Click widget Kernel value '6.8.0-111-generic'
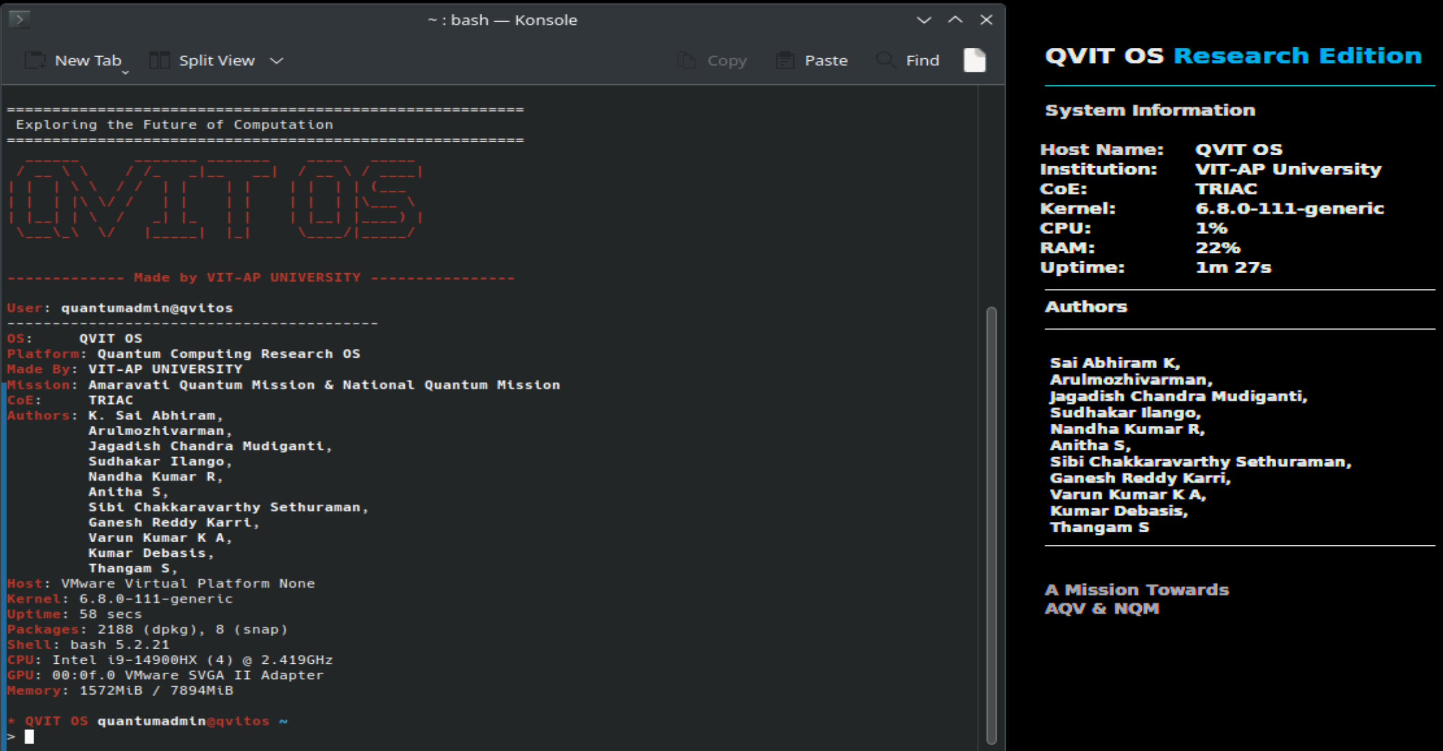This screenshot has width=1443, height=751. 1290,208
